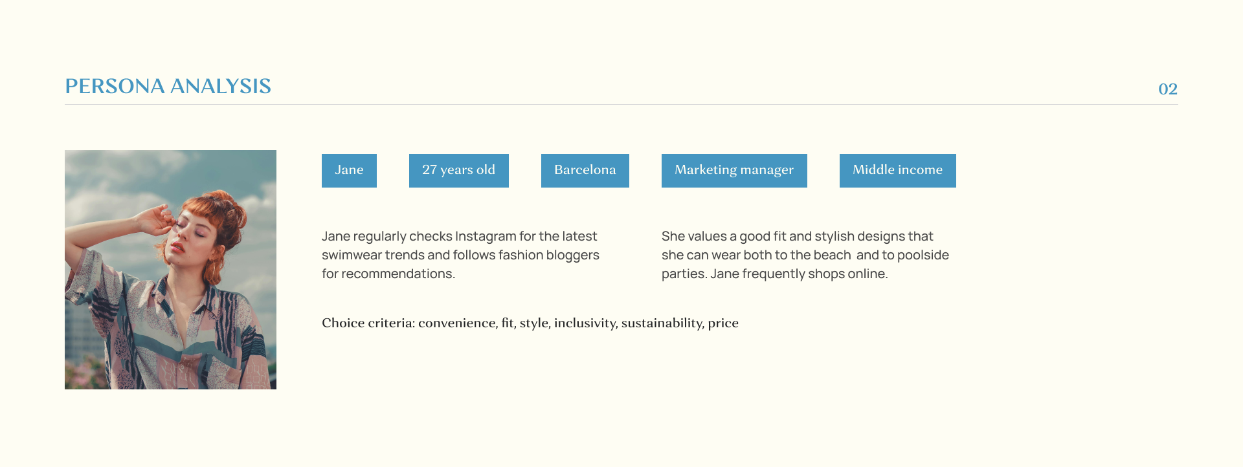Click the Middle income tag
This screenshot has height=467, width=1243.
pos(897,170)
